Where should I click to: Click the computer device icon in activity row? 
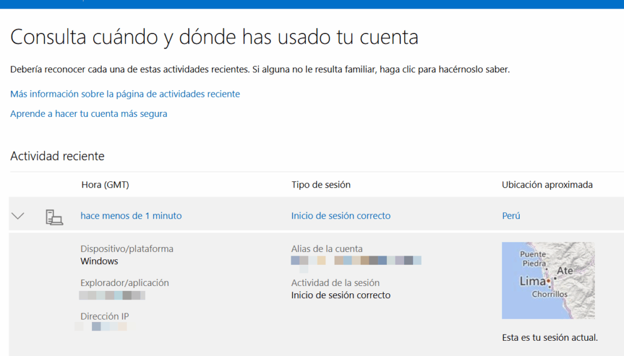click(x=54, y=217)
